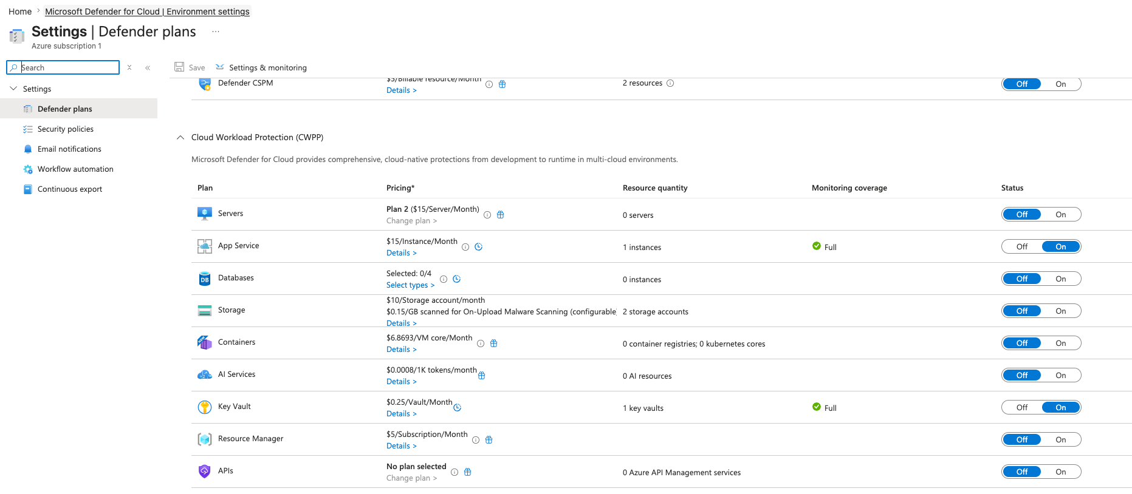This screenshot has width=1132, height=494.
Task: Turn on the Containers plan
Action: coord(1060,343)
